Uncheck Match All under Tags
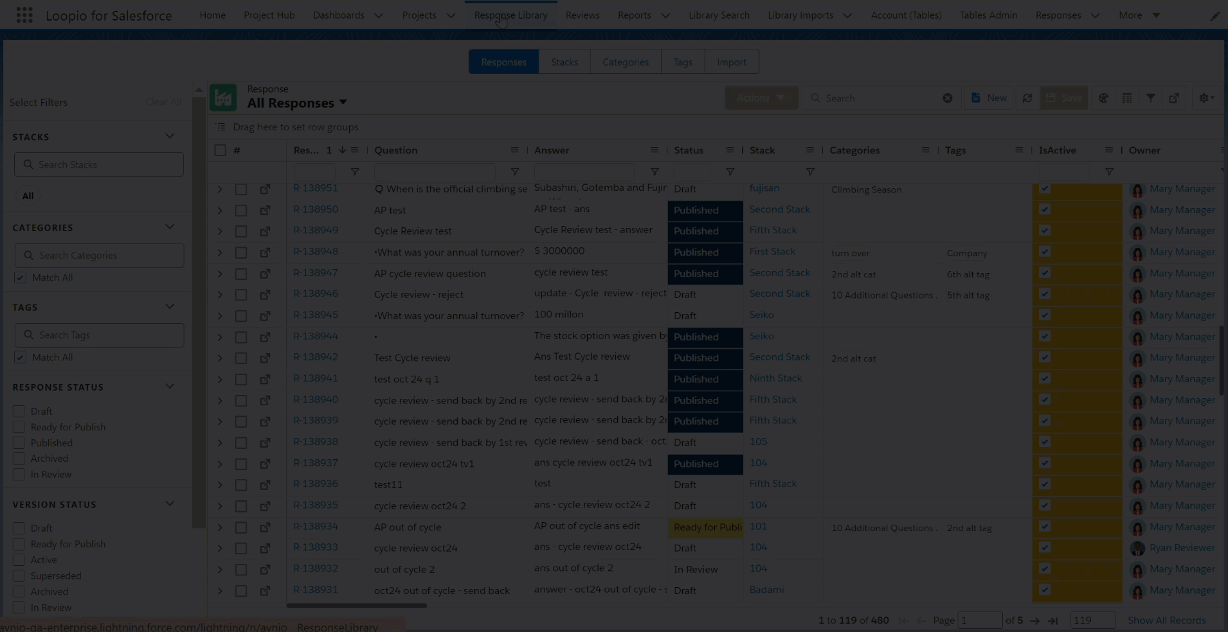The height and width of the screenshot is (632, 1228). (20, 357)
